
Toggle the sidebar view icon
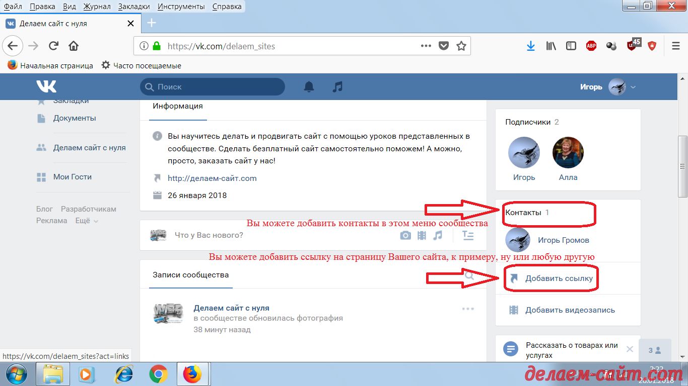click(571, 46)
